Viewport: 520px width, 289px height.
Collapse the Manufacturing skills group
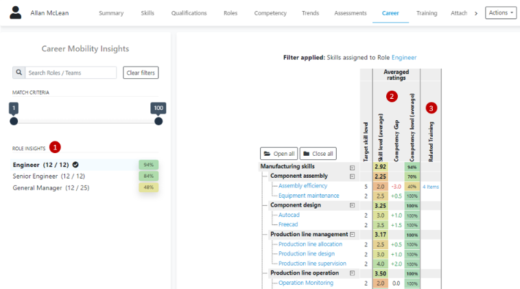[x=352, y=167]
